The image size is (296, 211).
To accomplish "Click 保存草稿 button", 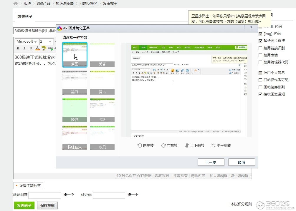I will 47,205.
